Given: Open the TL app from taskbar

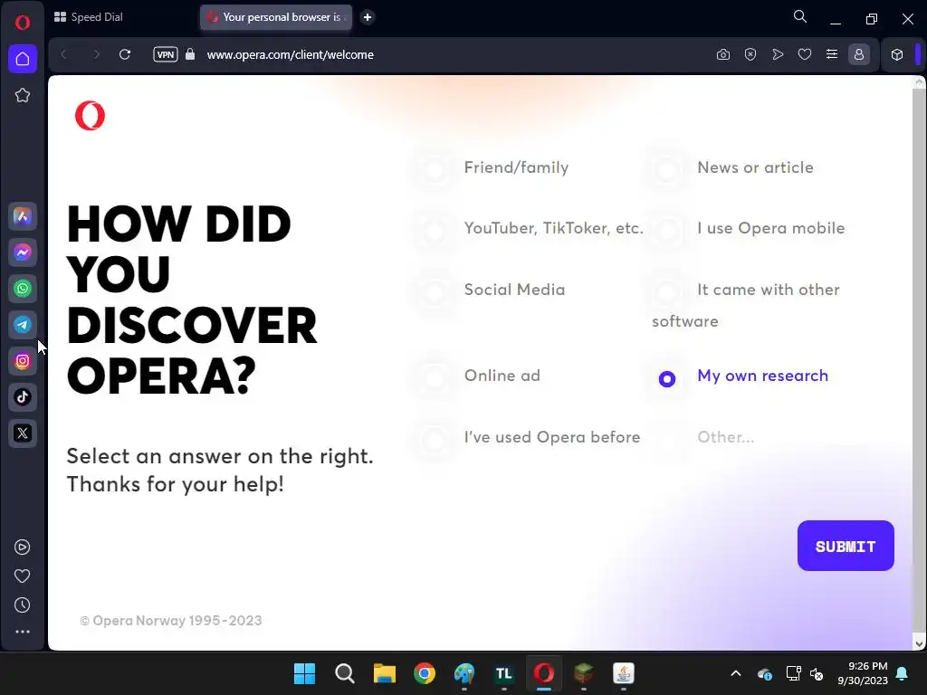Looking at the screenshot, I should pyautogui.click(x=503, y=673).
